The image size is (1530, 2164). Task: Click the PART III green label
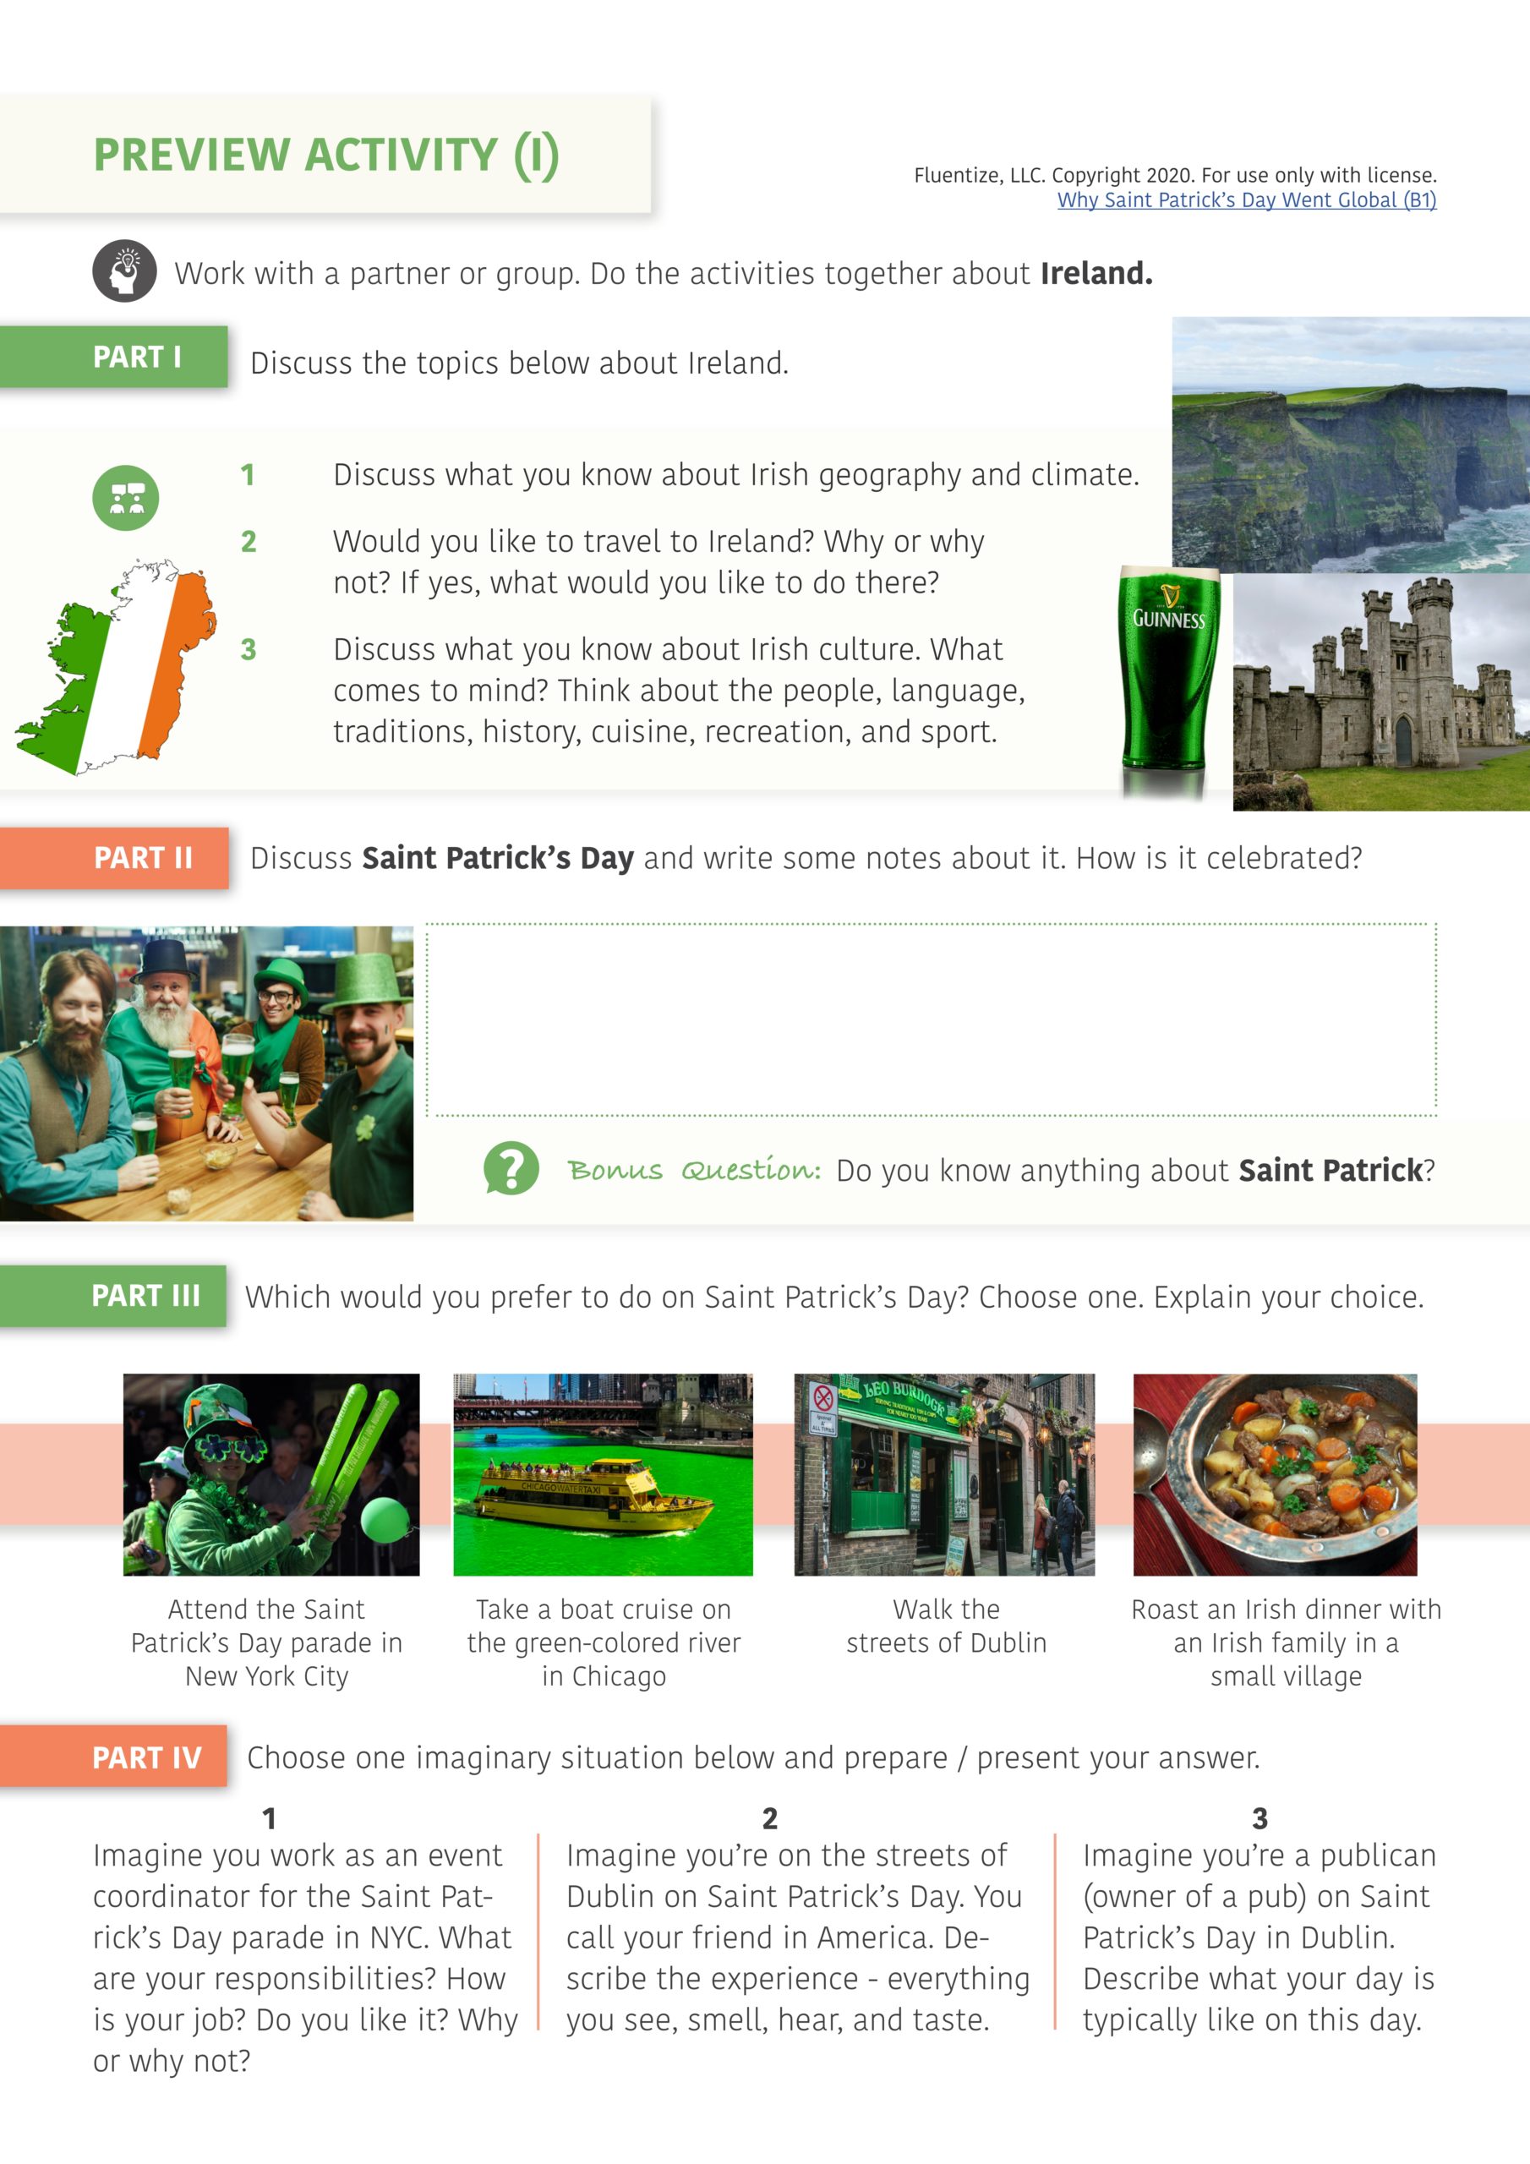coord(113,1296)
